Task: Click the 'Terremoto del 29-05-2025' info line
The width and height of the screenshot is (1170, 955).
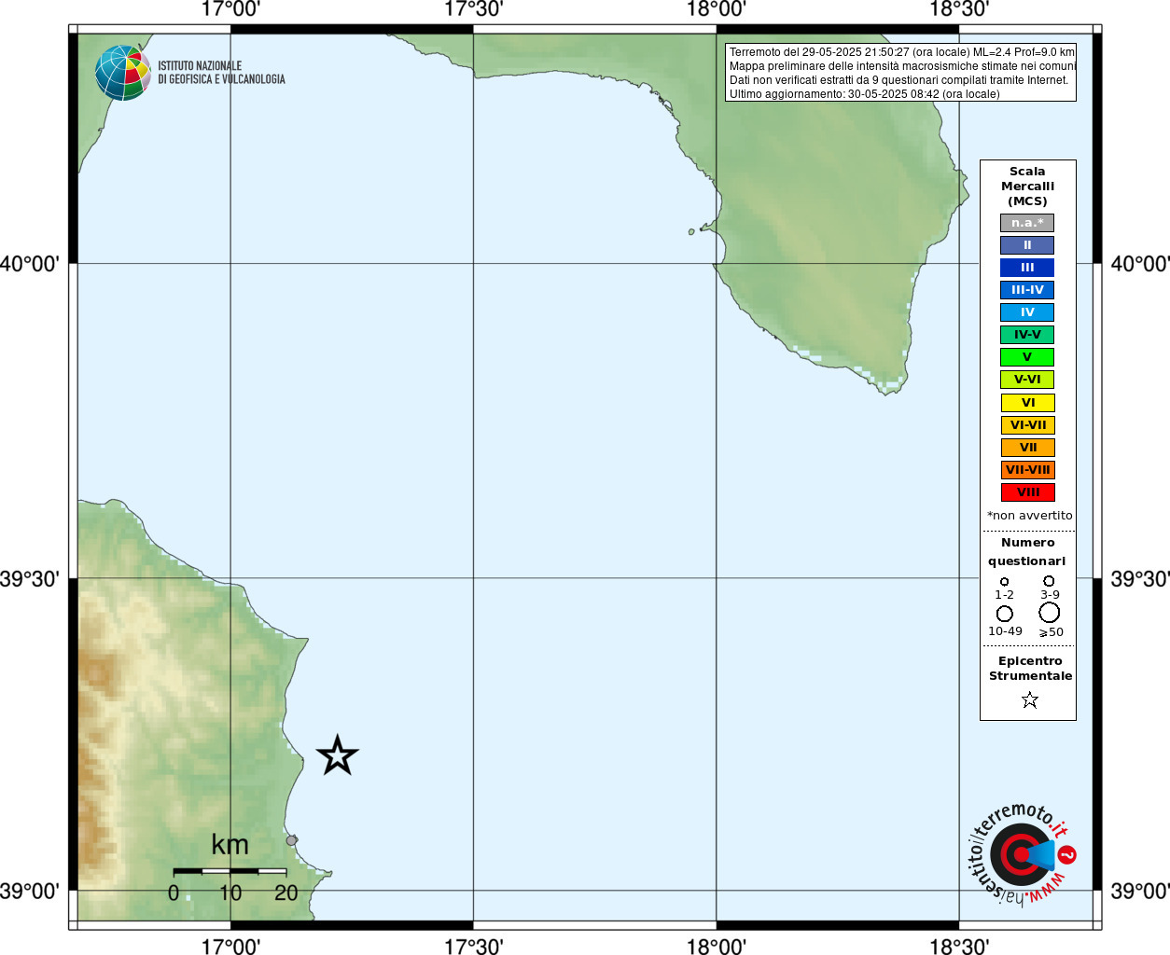Action: (x=901, y=52)
